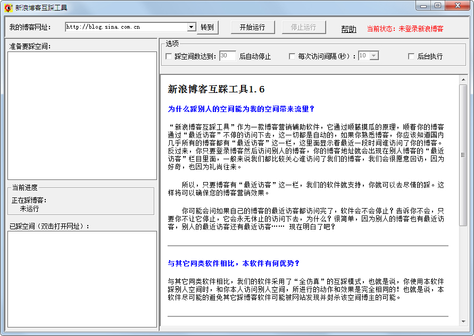474x336 pixels.
Task: Click the 后自动停止 label
Action: [255, 56]
